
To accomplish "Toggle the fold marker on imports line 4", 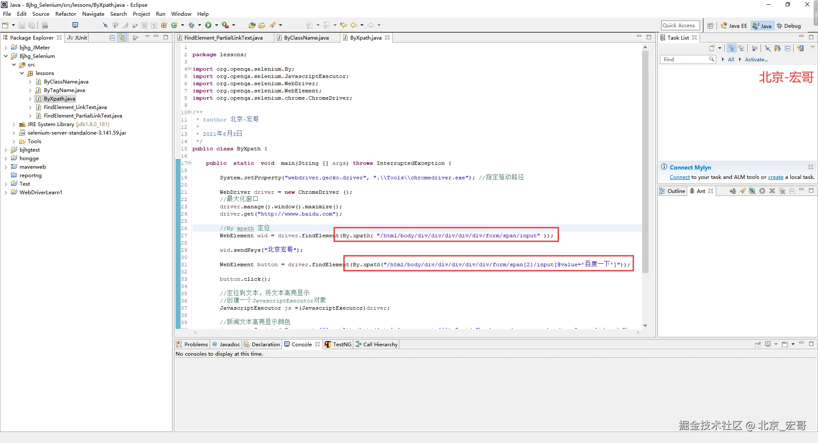I will [190, 69].
